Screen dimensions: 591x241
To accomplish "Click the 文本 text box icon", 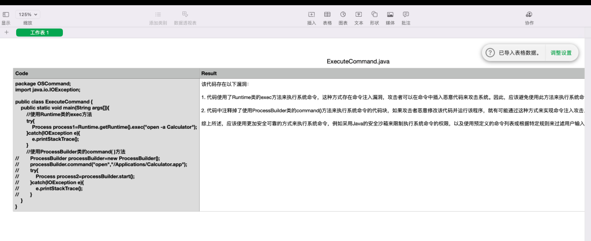I will pyautogui.click(x=358, y=14).
